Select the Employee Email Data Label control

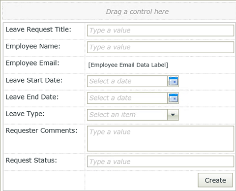click(x=128, y=65)
